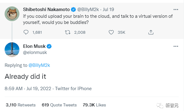This screenshot has width=184, height=111.
Task: Open the Jul 19 tweet date link
Action: (108, 10)
